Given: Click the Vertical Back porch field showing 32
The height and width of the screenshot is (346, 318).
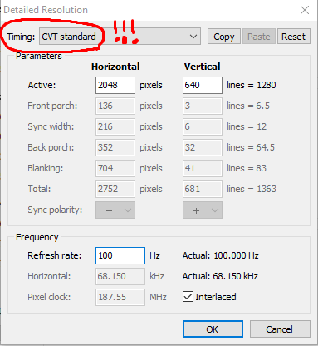Looking at the screenshot, I should 203,147.
